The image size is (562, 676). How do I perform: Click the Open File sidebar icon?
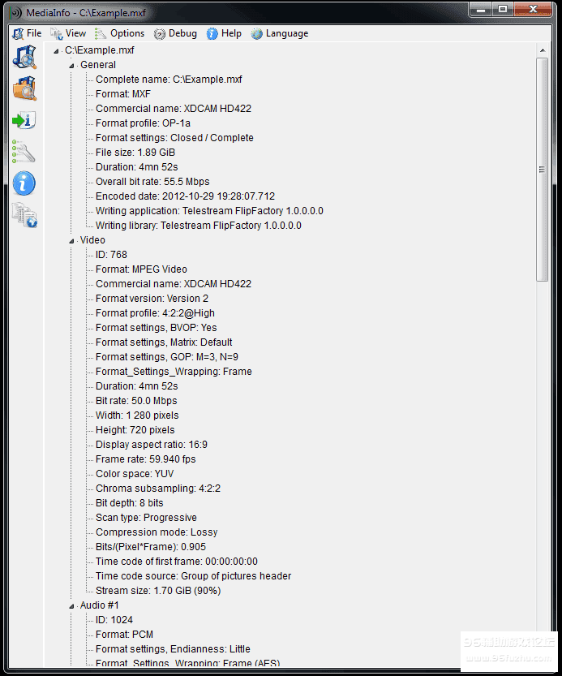(24, 57)
